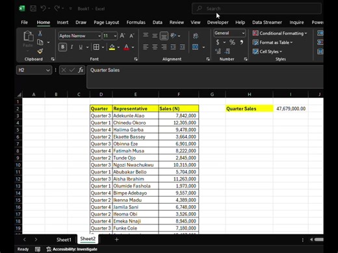Open font size dropdown

click(x=115, y=36)
